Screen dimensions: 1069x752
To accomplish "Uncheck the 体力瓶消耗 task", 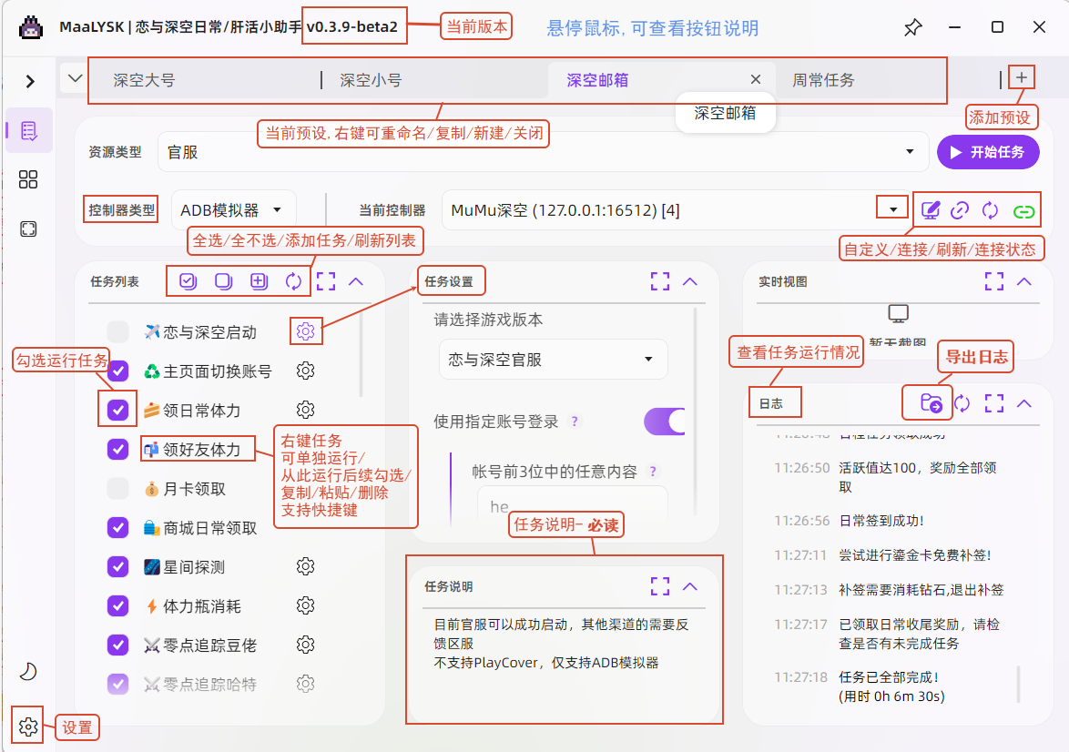I will pos(118,606).
